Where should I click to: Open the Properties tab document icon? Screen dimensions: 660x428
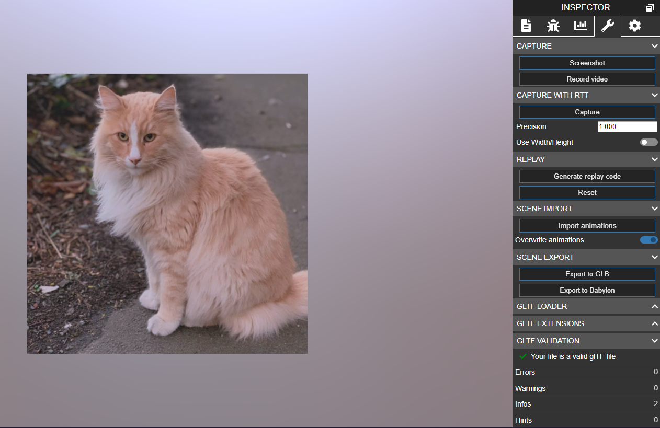[526, 26]
